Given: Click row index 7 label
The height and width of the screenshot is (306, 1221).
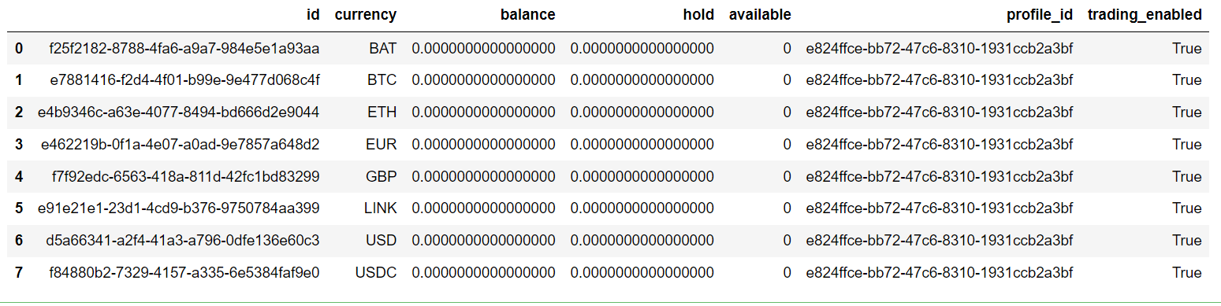Looking at the screenshot, I should (18, 273).
